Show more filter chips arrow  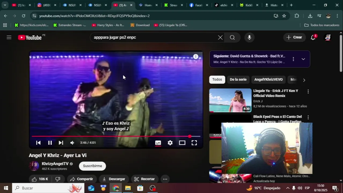(304, 80)
